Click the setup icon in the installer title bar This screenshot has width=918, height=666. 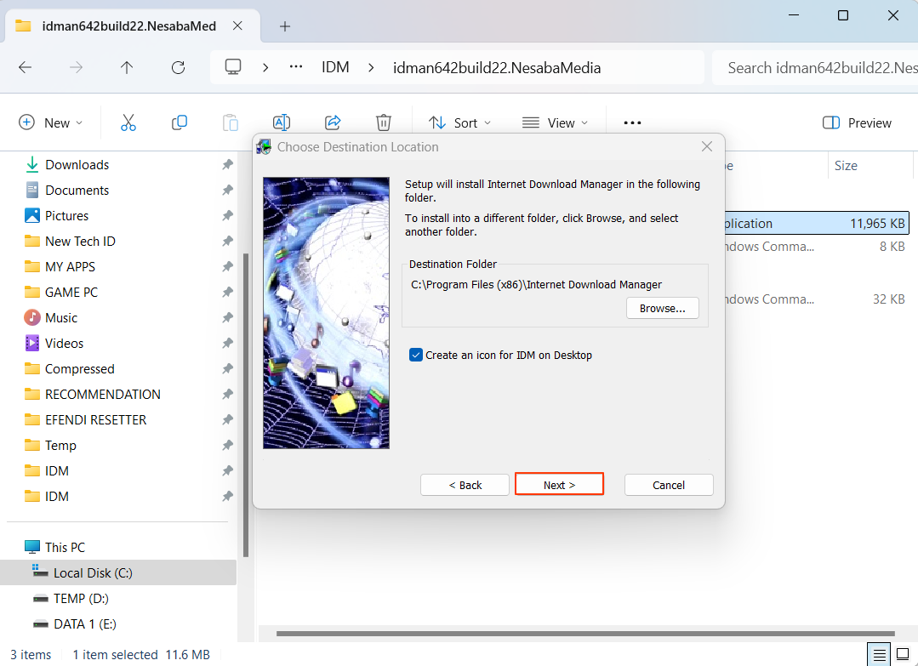pos(264,147)
